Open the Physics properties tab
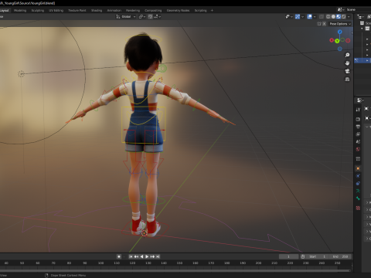Image resolution: width=371 pixels, height=278 pixels. [358, 176]
